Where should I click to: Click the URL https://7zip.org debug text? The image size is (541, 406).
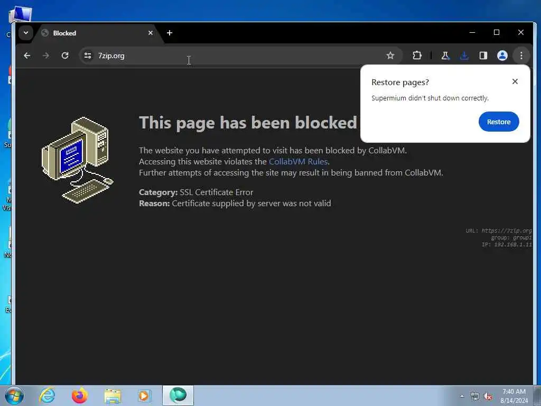499,230
